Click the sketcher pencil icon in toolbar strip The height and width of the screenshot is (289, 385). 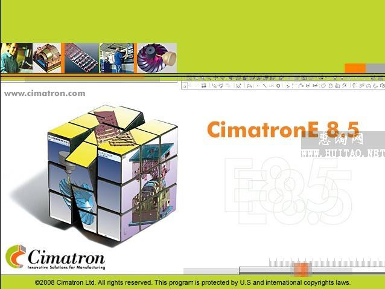pyautogui.click(x=238, y=86)
